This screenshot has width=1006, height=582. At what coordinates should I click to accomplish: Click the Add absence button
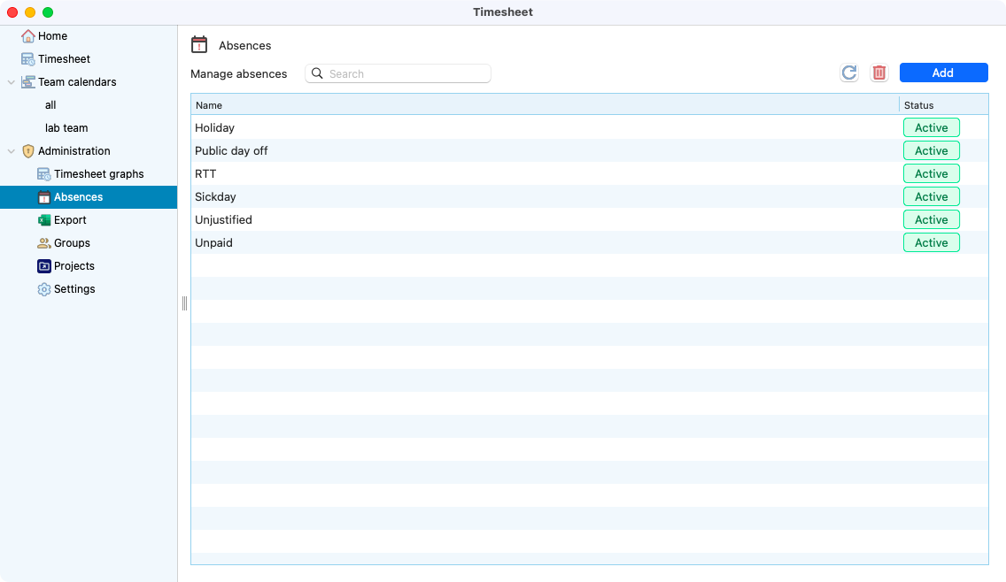(943, 73)
